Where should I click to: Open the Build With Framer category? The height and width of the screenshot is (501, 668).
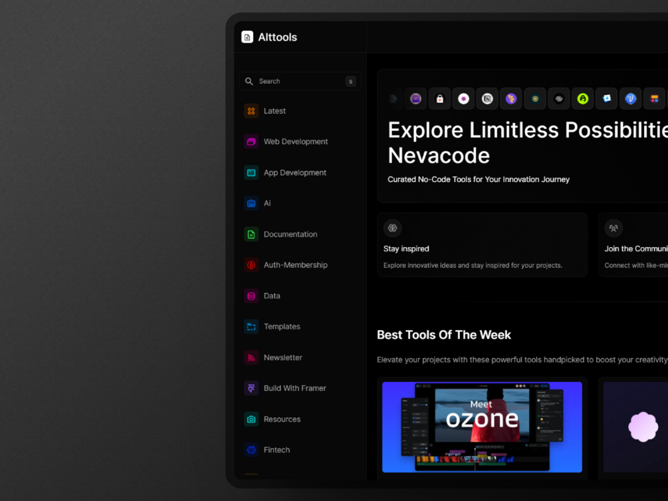point(285,388)
